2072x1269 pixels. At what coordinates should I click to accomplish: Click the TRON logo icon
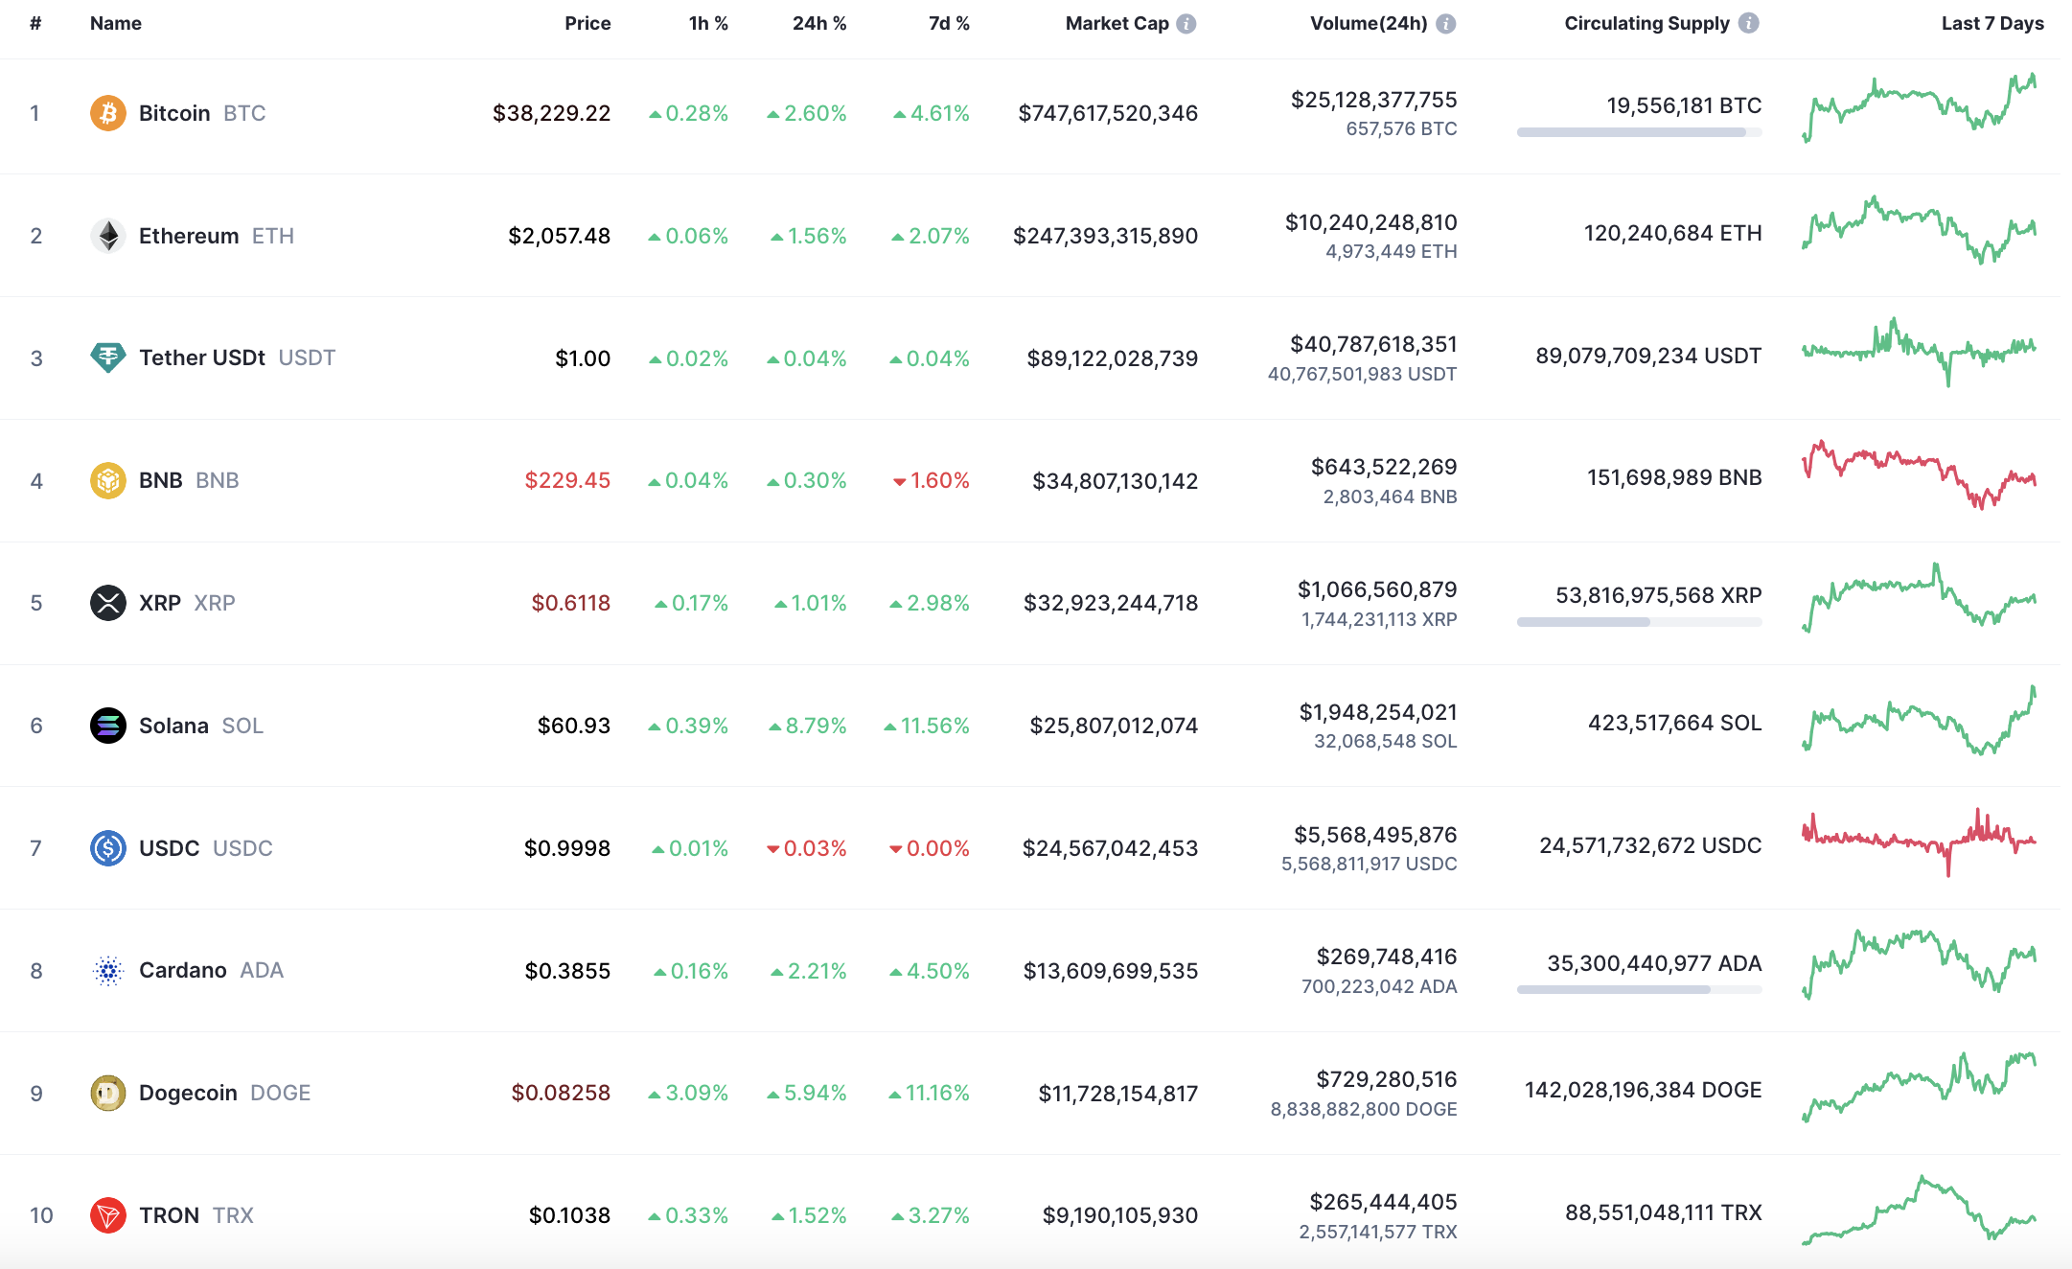click(108, 1215)
